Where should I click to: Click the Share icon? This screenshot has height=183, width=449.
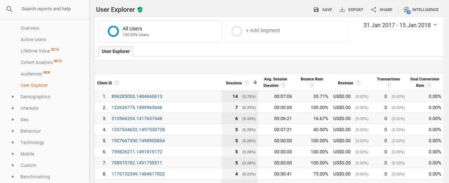click(374, 10)
